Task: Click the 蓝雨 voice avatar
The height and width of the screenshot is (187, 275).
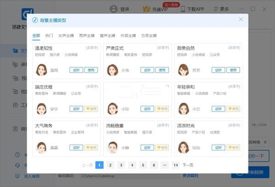Action: [42, 69]
